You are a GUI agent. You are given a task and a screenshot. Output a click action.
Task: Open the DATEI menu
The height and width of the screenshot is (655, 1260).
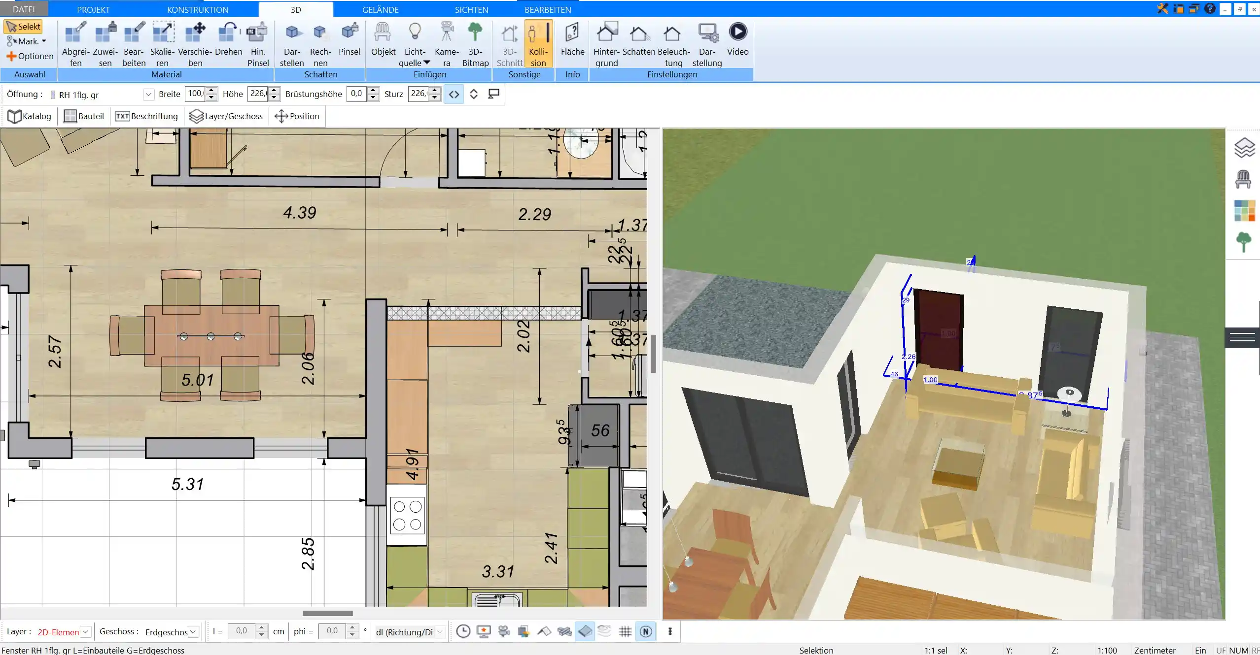point(24,9)
